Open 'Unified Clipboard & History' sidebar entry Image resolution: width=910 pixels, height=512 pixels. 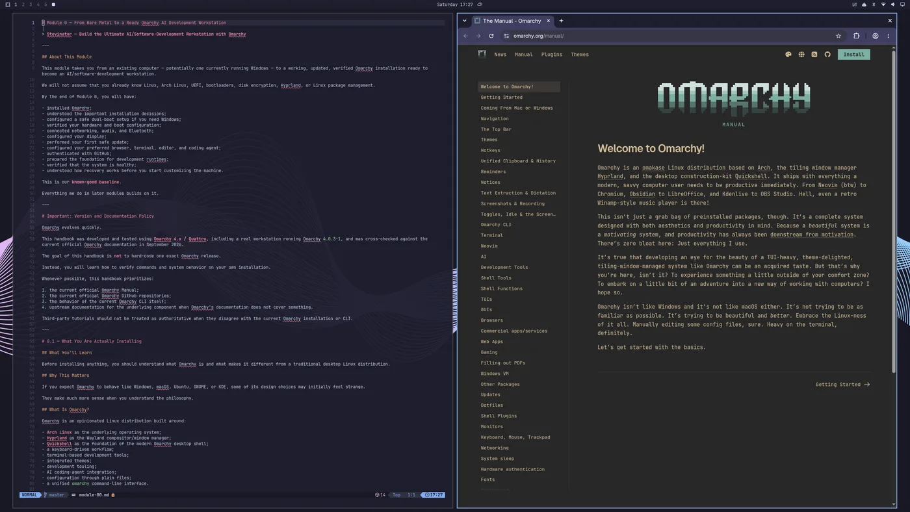[518, 161]
